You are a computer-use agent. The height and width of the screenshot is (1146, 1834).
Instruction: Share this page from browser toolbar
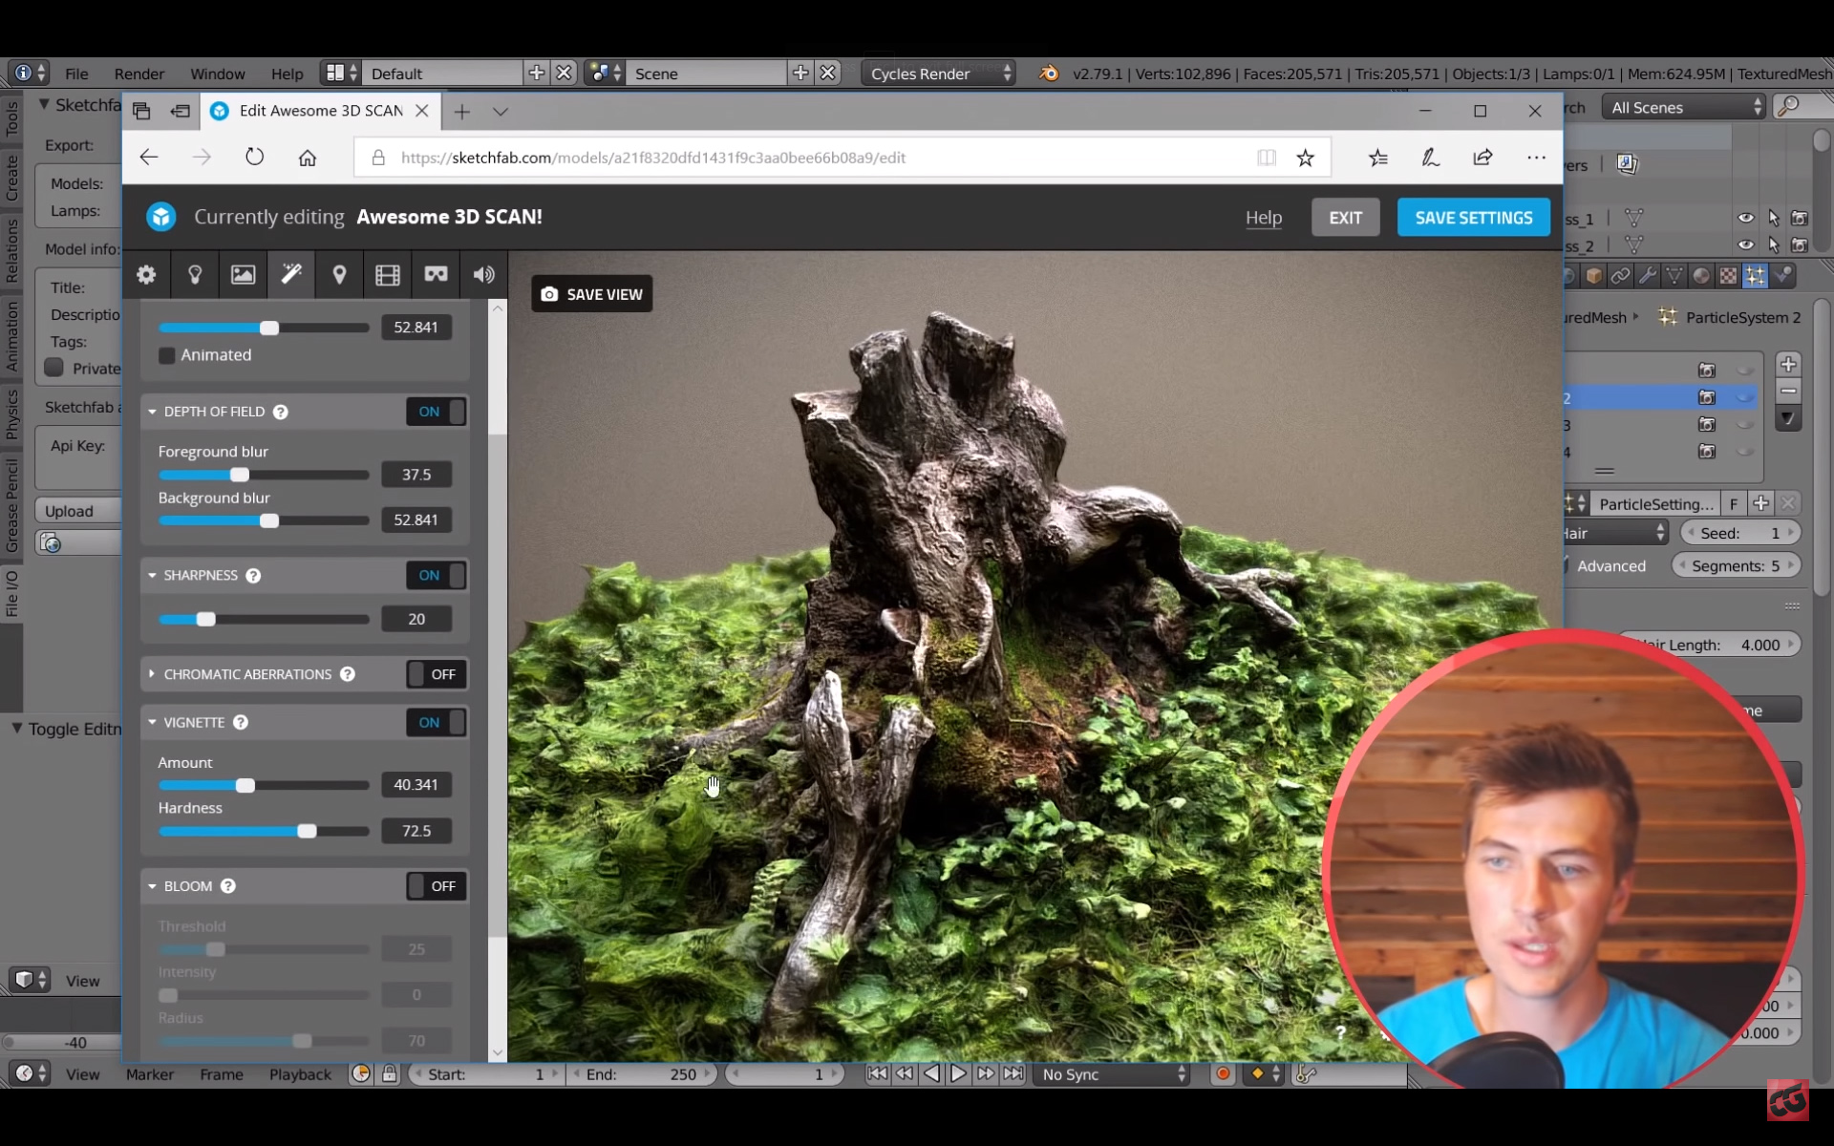coord(1482,158)
